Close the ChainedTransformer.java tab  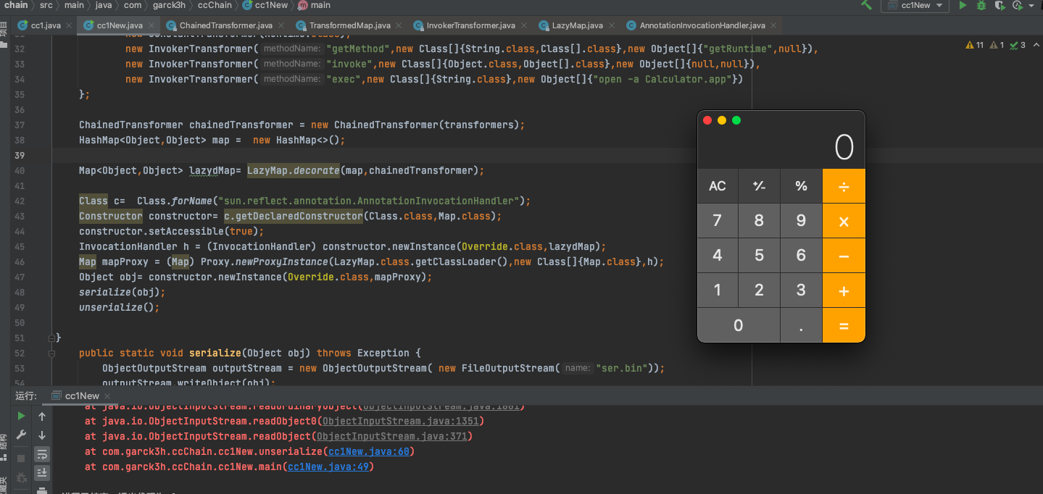(281, 25)
